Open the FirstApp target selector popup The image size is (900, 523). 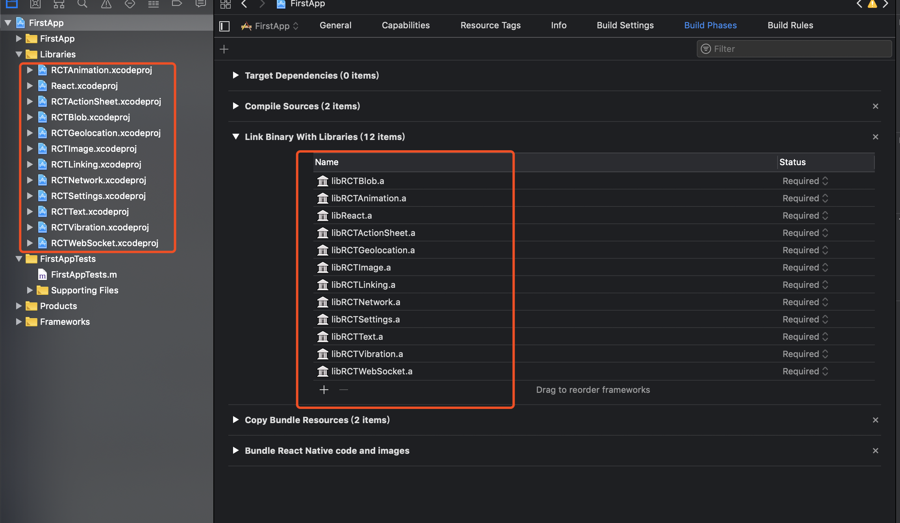point(272,26)
